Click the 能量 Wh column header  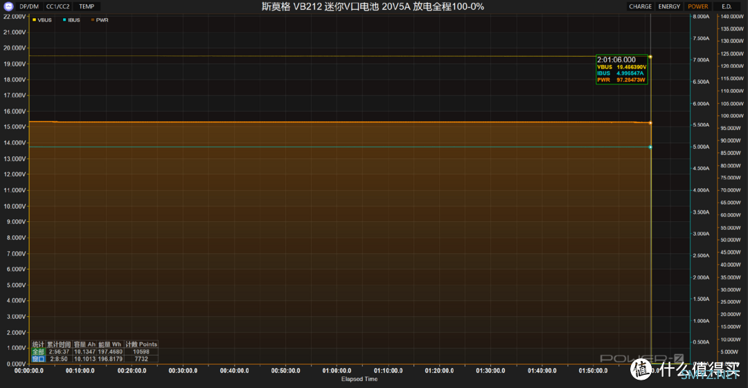110,344
